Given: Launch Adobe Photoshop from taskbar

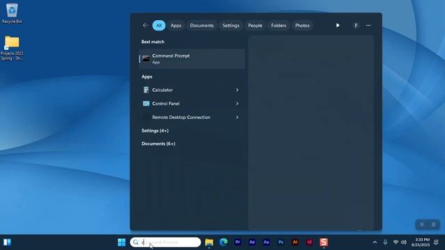Looking at the screenshot, I should point(281,242).
